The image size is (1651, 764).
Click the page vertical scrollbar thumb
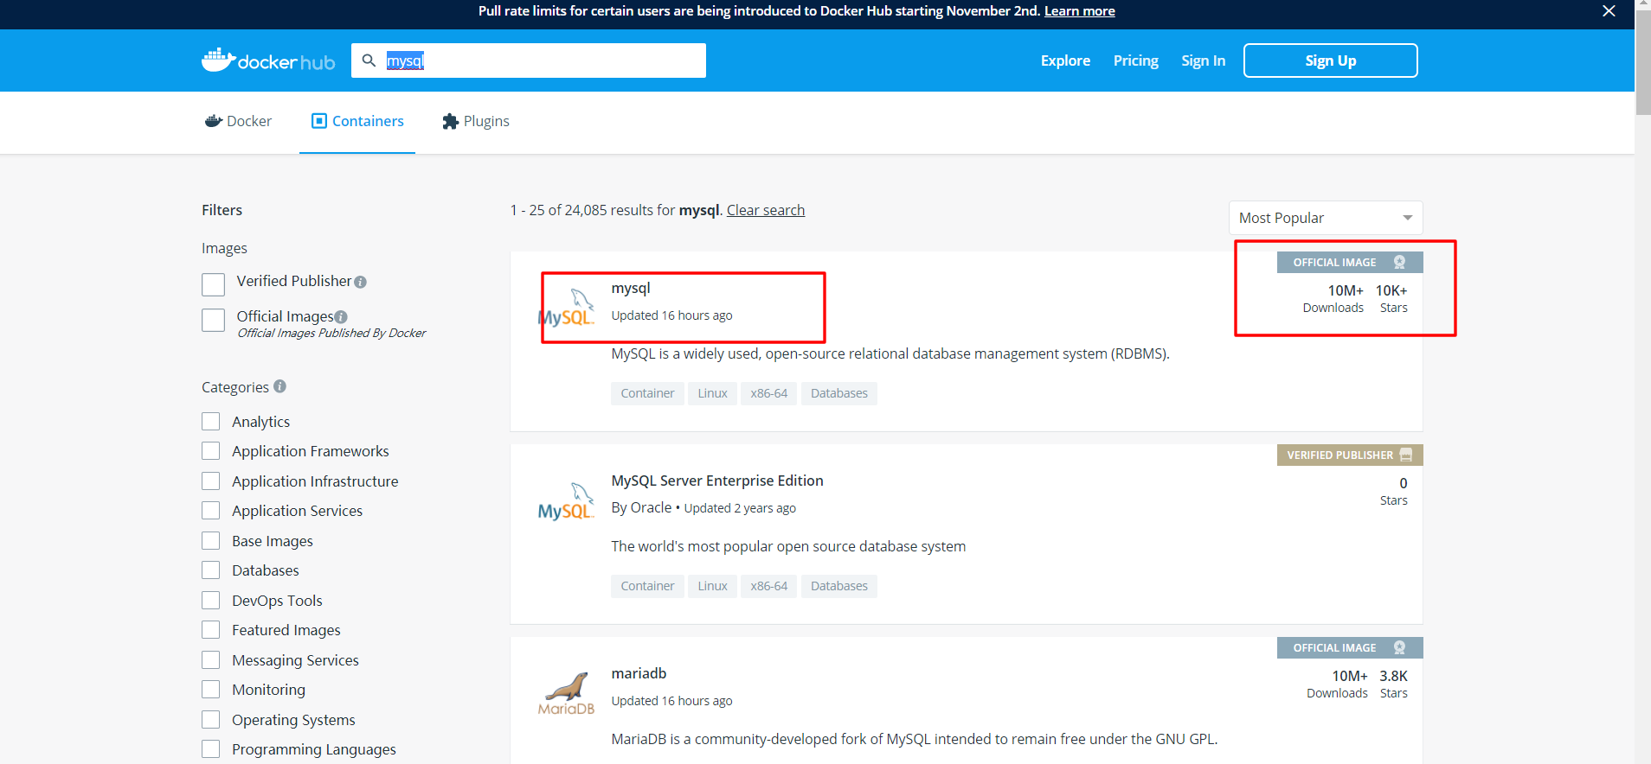[x=1643, y=64]
